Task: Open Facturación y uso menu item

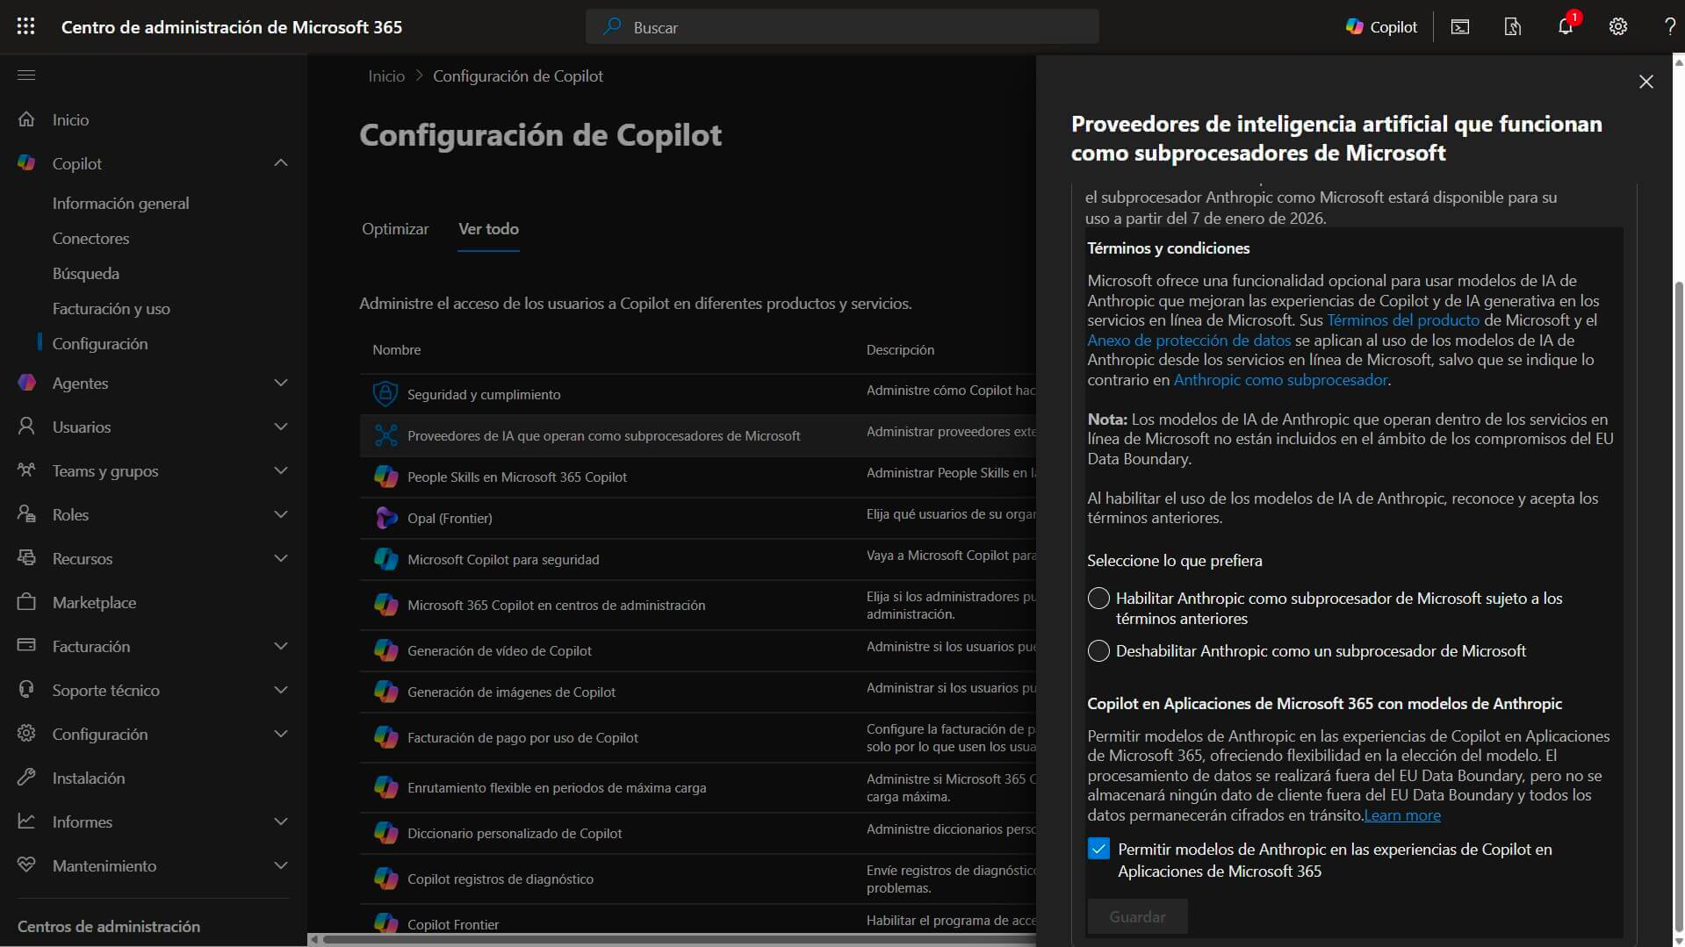Action: tap(111, 309)
